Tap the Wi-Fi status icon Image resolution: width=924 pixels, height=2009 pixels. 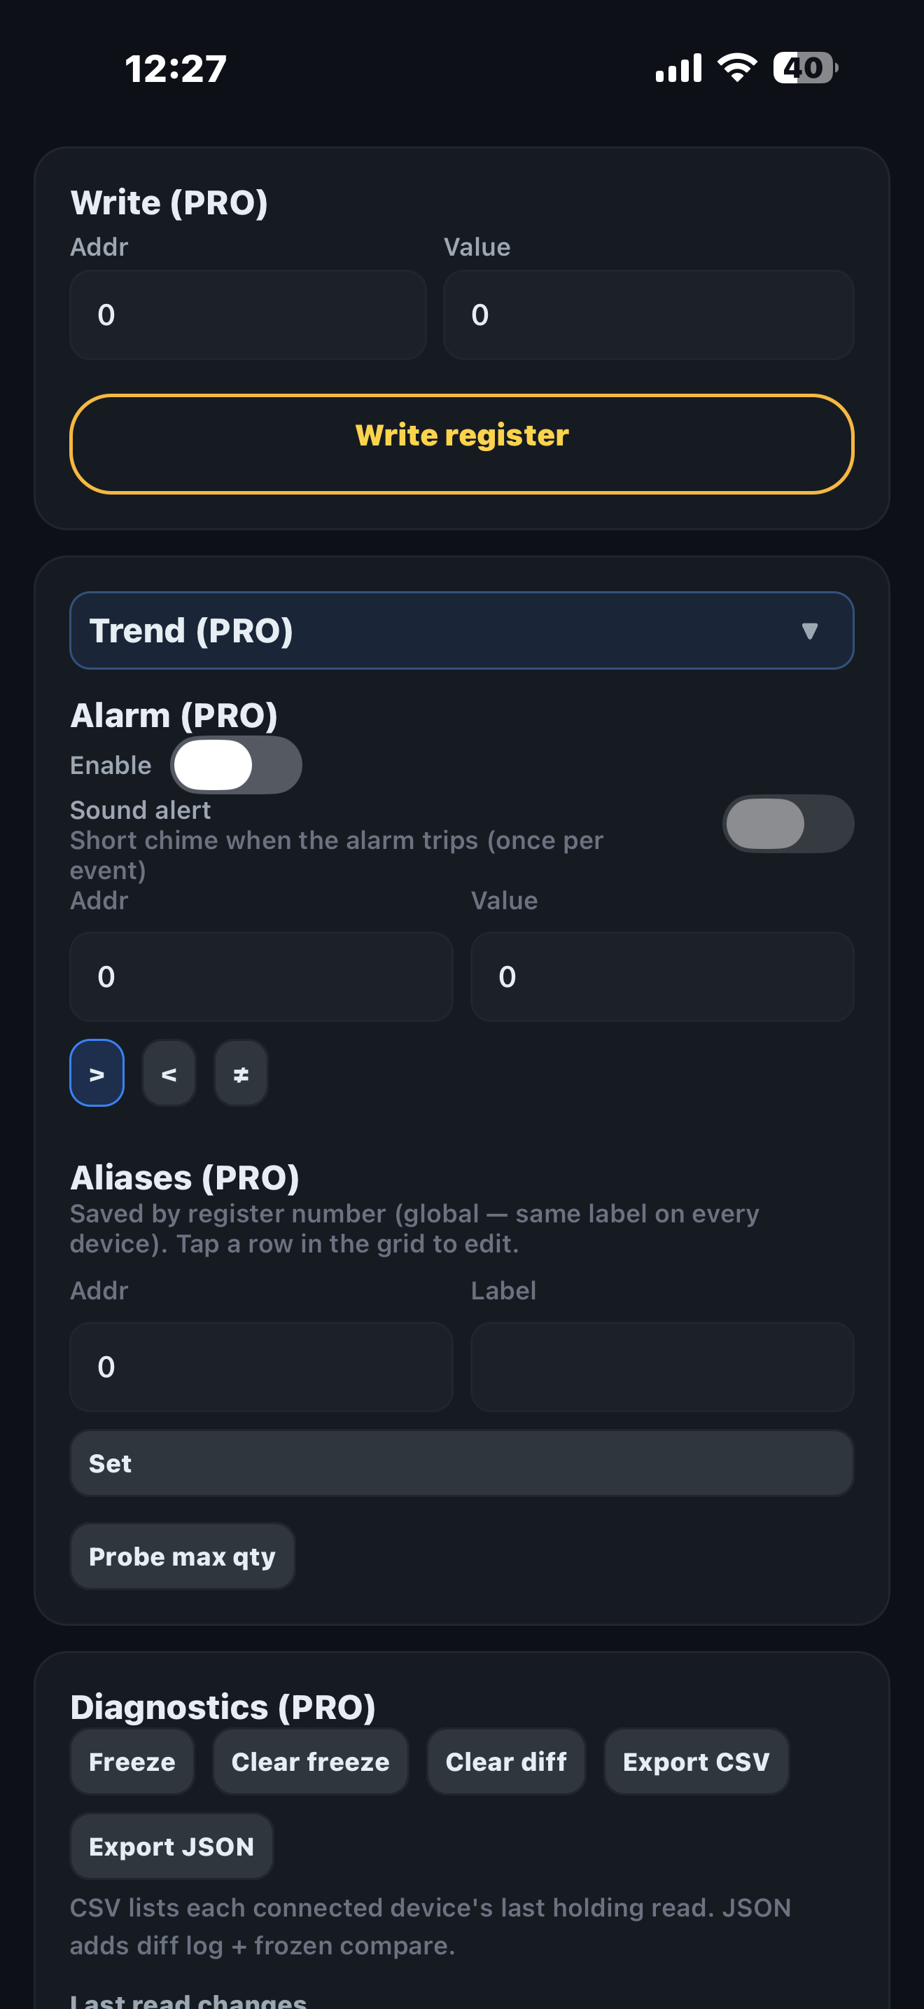point(737,68)
